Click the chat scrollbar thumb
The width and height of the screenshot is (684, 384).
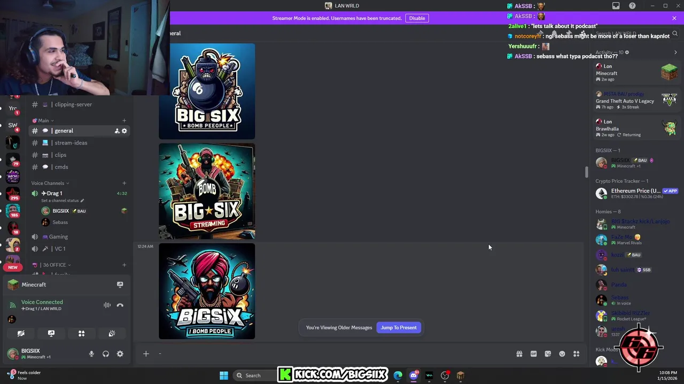(587, 172)
